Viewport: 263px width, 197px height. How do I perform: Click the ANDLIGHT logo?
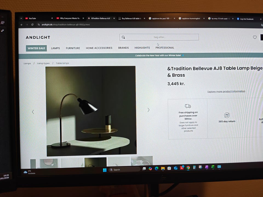38,37
